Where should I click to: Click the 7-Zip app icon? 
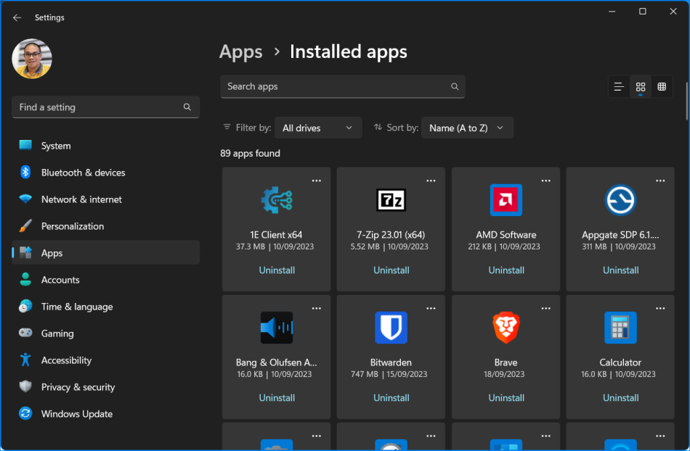click(391, 199)
